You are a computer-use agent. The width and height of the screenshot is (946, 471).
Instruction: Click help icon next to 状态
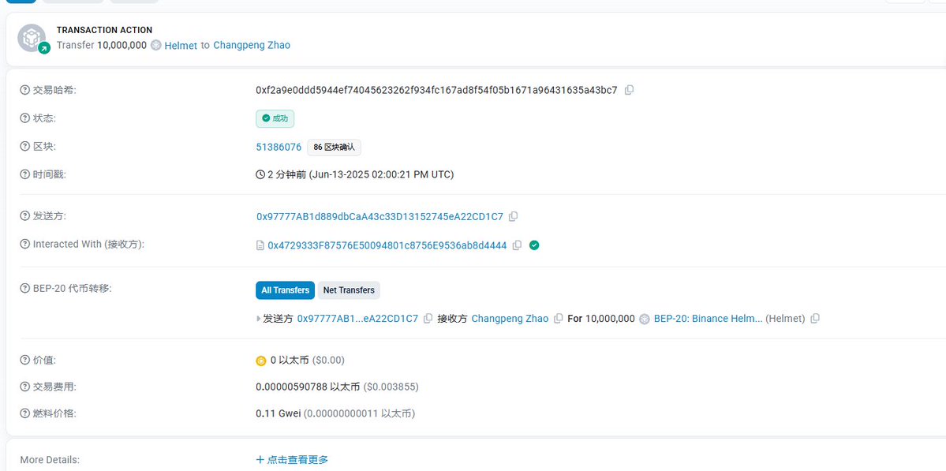pos(24,118)
